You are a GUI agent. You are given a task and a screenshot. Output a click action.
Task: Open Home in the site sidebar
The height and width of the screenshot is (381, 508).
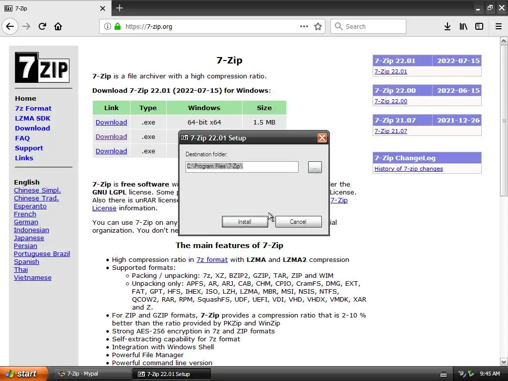coord(26,99)
